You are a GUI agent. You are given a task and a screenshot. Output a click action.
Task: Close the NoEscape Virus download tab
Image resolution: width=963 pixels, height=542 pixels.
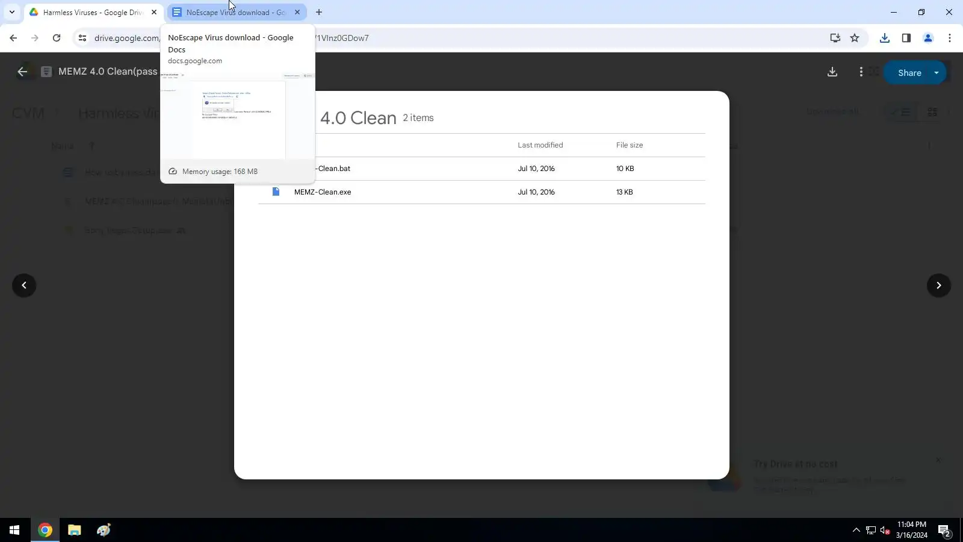[297, 12]
